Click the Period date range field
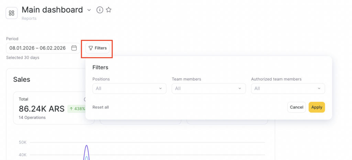The height and width of the screenshot is (160, 352). (37, 48)
